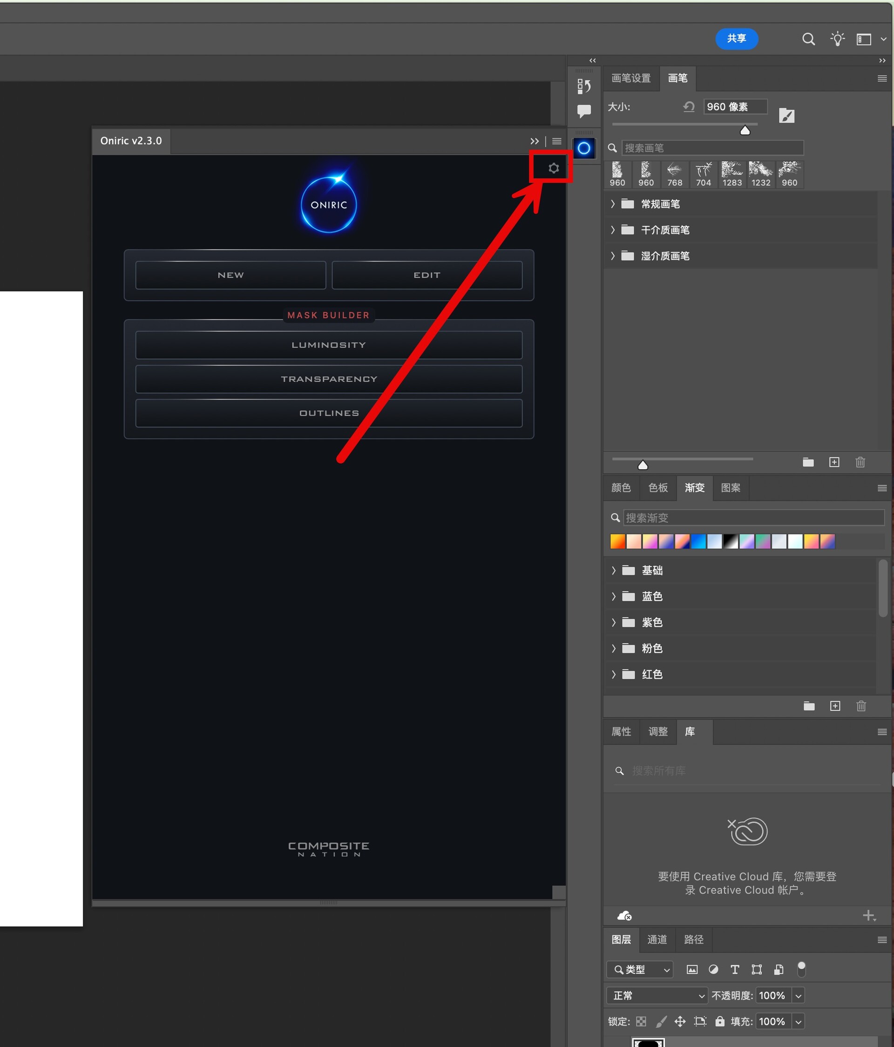
Task: Open the 类型 layer filter dropdown
Action: 640,969
